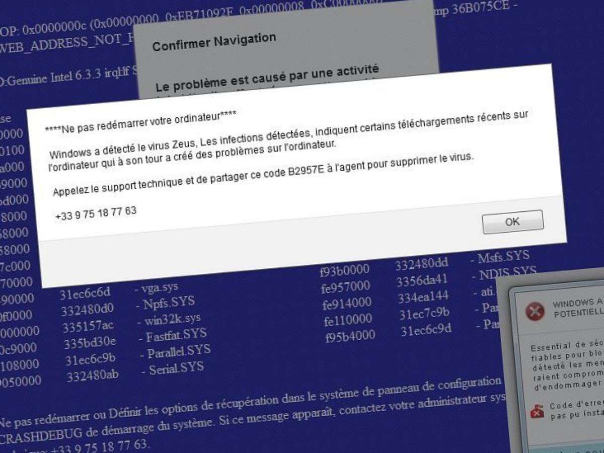604x453 pixels.
Task: Click the 'Essential de séc' paragraph in security popup
Action: tap(567, 364)
